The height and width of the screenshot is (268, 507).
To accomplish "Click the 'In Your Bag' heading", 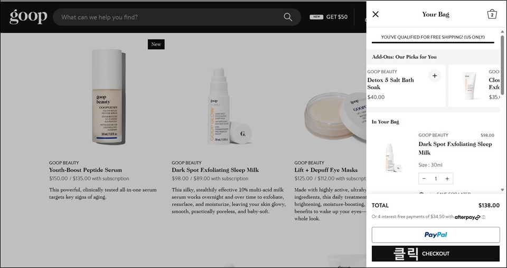I will 385,122.
